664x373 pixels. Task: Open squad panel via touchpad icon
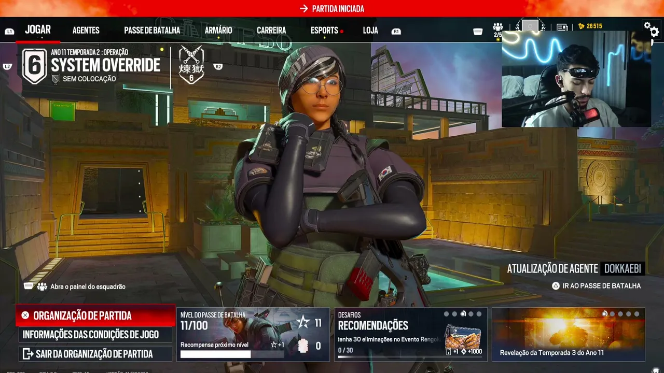coord(29,286)
